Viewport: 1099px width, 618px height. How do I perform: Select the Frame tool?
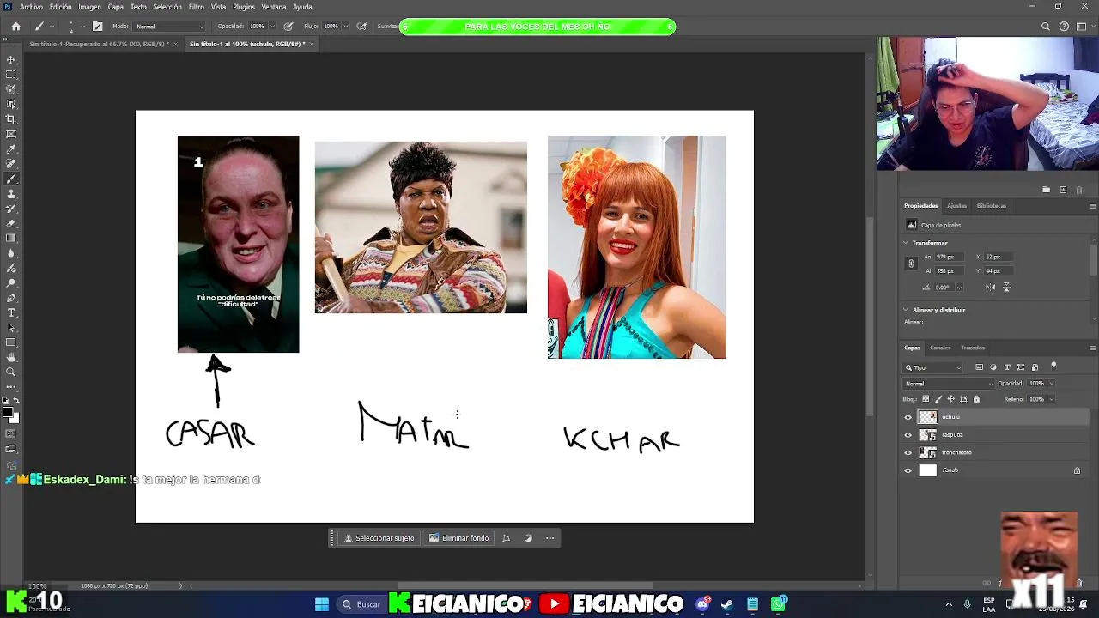[11, 134]
